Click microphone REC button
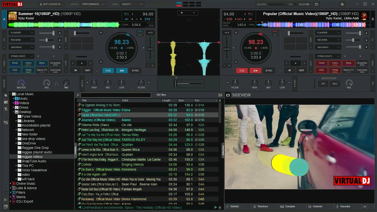 335,84
